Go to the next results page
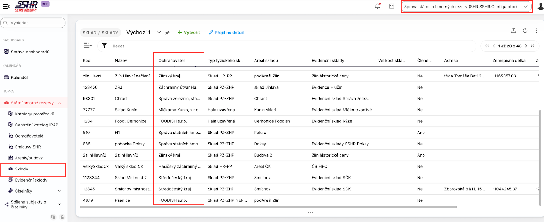544x222 pixels. click(526, 46)
